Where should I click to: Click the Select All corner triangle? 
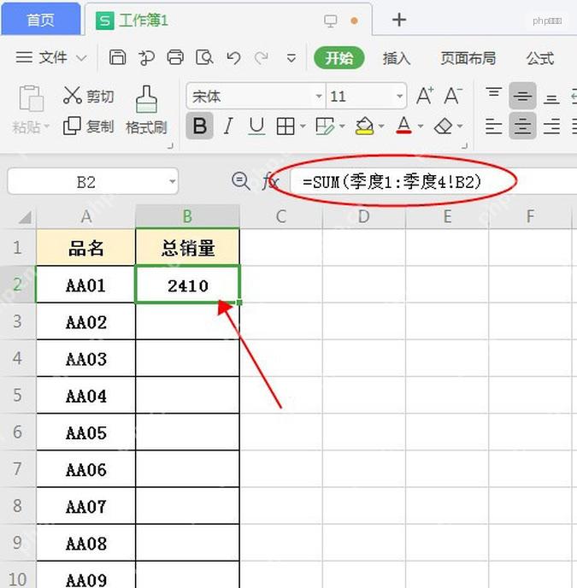(25, 217)
